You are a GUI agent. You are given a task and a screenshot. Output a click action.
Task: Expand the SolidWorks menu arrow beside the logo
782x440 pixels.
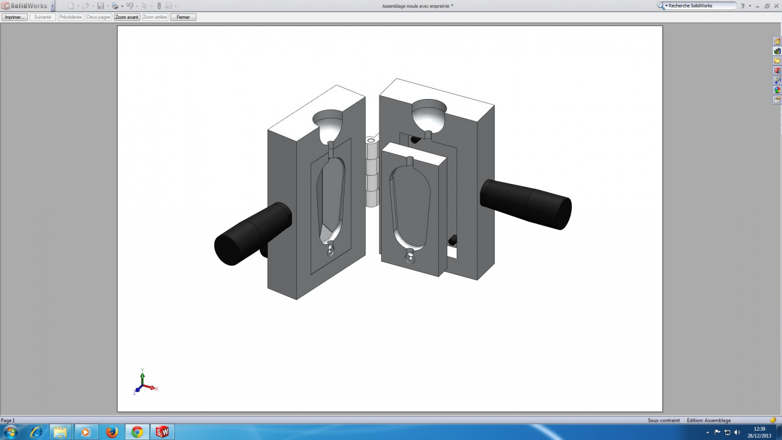pyautogui.click(x=53, y=6)
